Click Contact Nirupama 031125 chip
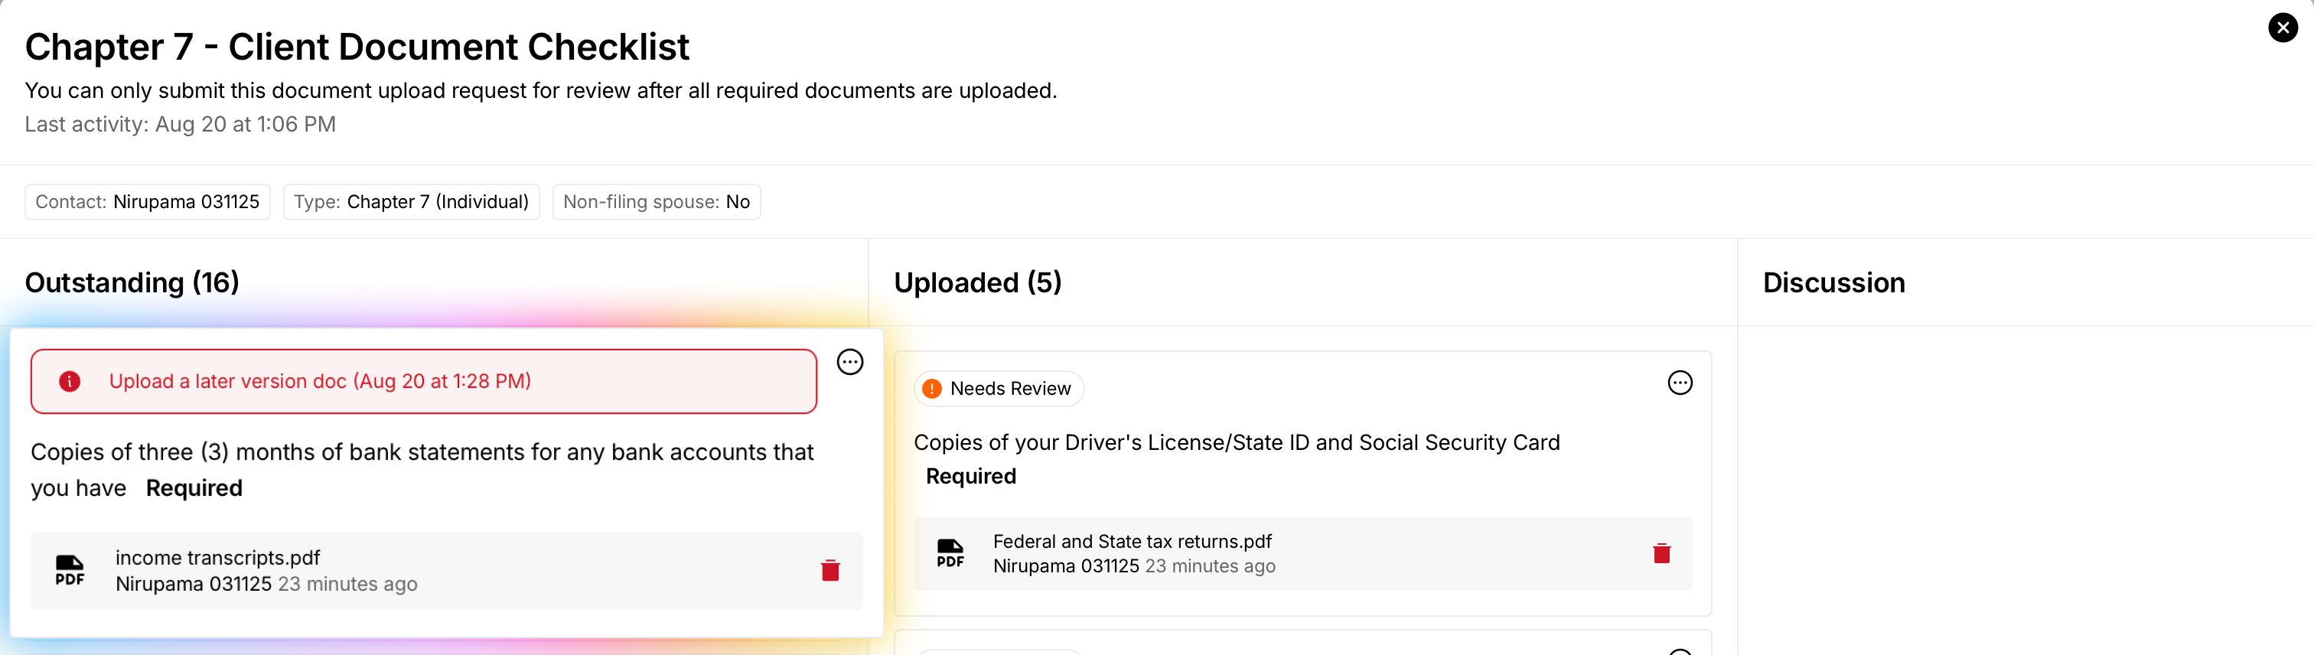 click(148, 202)
